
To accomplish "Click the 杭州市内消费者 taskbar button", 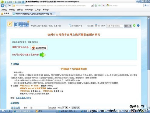I will click(23, 111).
